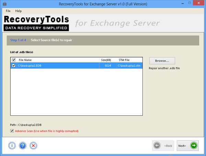Screen dimensions: 206x156
Task: Open the Help menu
Action: pos(19,11)
